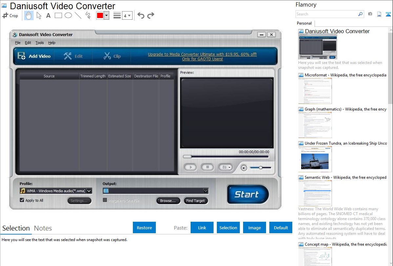393x266 pixels.
Task: Click the Add Video button
Action: [x=34, y=56]
